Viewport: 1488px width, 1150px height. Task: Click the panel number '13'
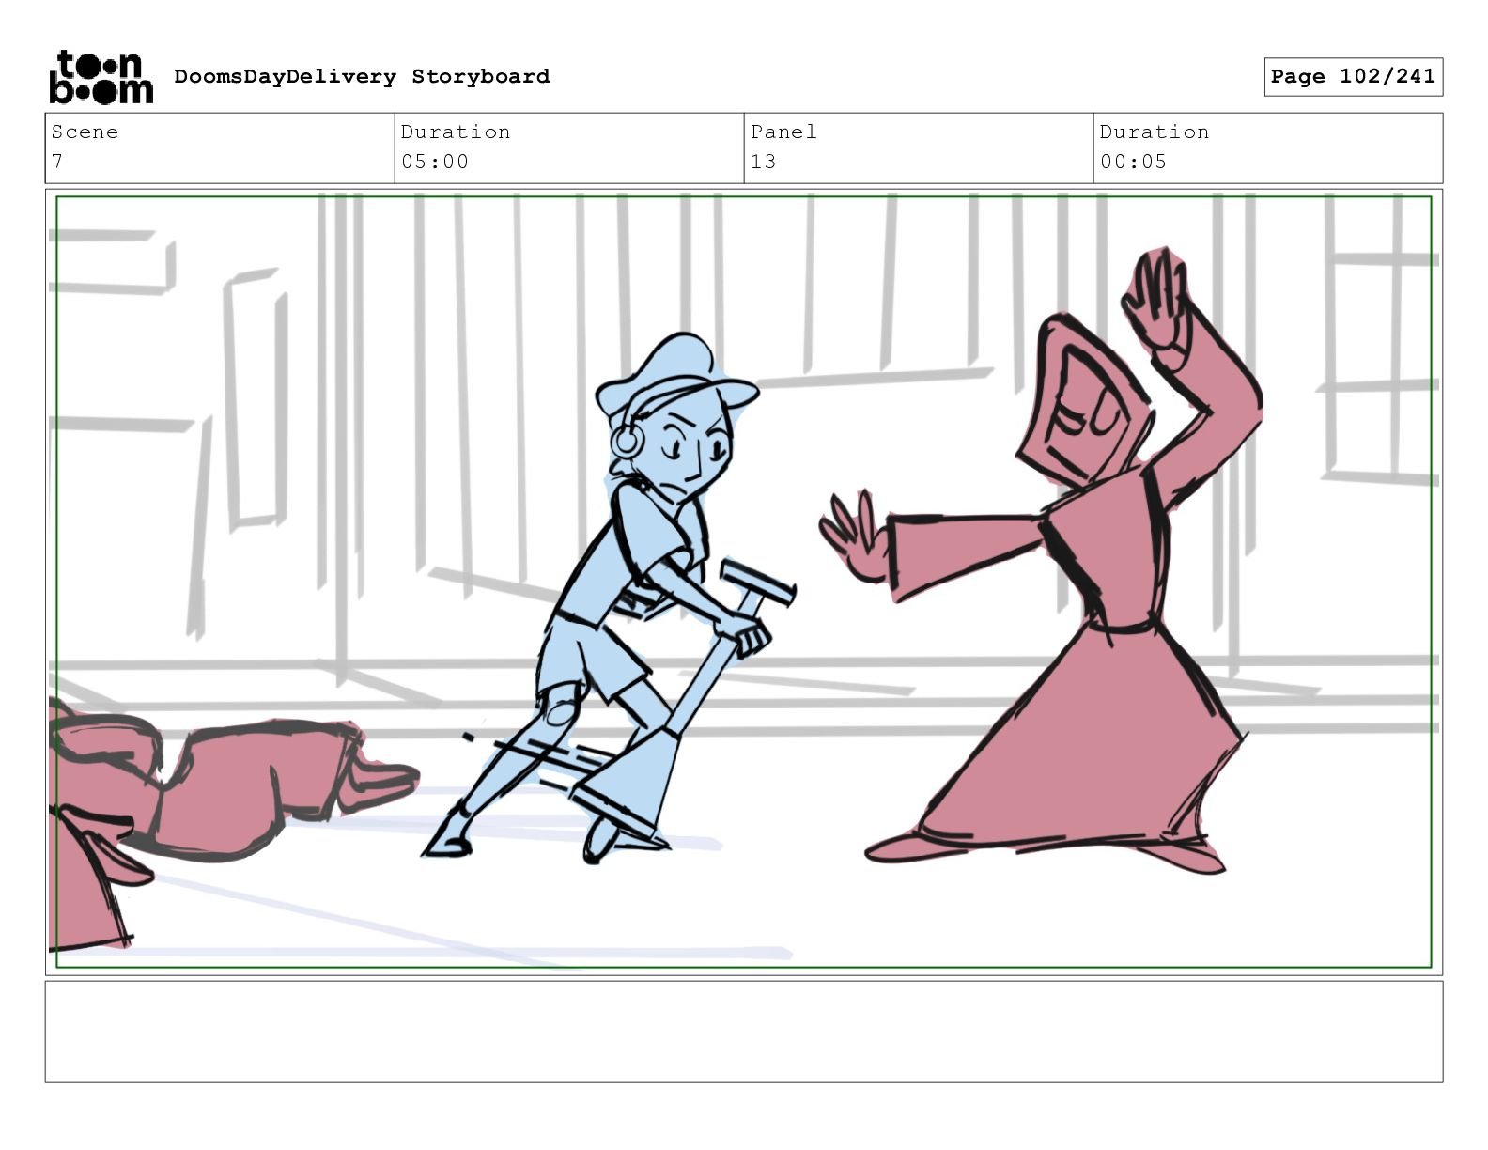763,162
